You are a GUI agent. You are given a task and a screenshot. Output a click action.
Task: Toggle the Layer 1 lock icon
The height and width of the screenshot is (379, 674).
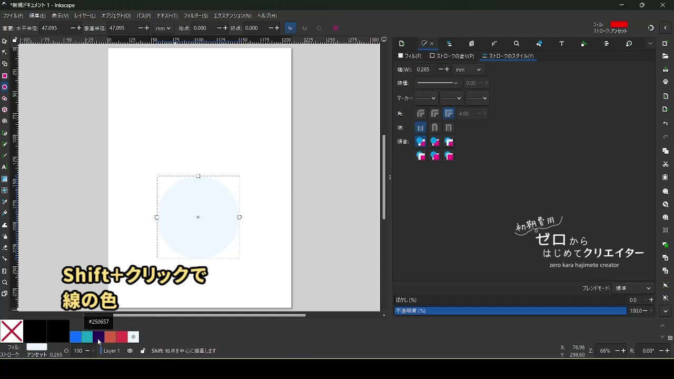tap(143, 351)
